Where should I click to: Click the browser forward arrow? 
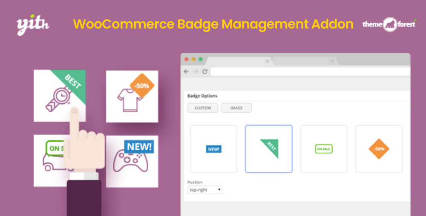click(x=196, y=71)
